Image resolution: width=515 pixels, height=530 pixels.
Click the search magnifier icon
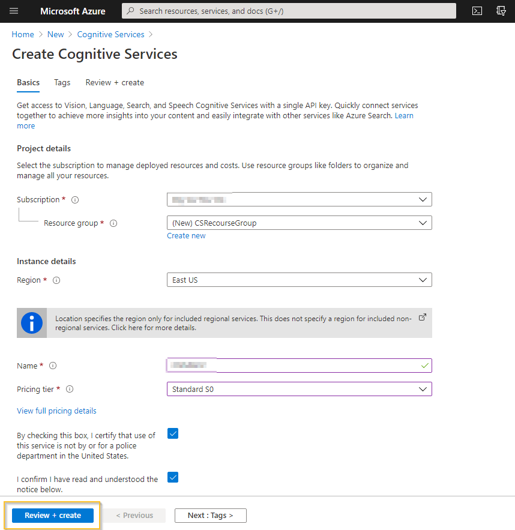130,11
